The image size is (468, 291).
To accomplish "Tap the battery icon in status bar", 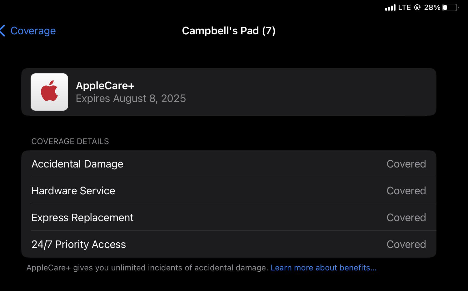I will click(x=450, y=7).
